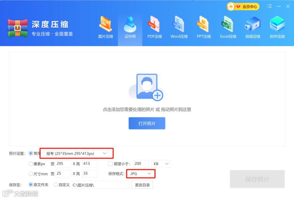
Task: Click the 更改目录 button
Action: (142, 185)
